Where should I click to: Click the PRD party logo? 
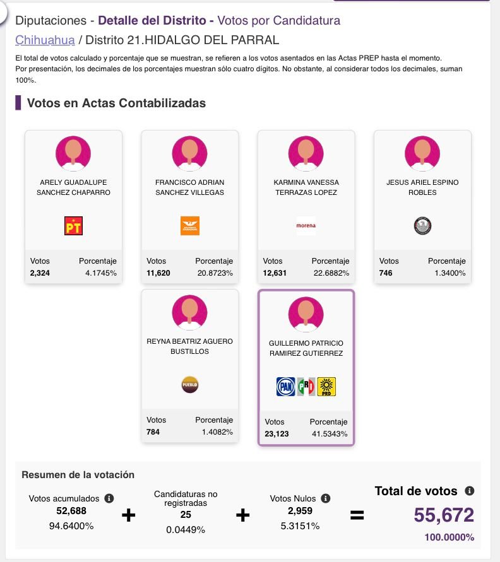pos(326,386)
